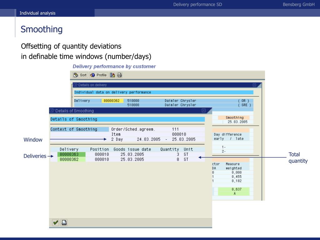This screenshot has width=320, height=240.
Task: Click the Position column header
Action: pos(99,149)
